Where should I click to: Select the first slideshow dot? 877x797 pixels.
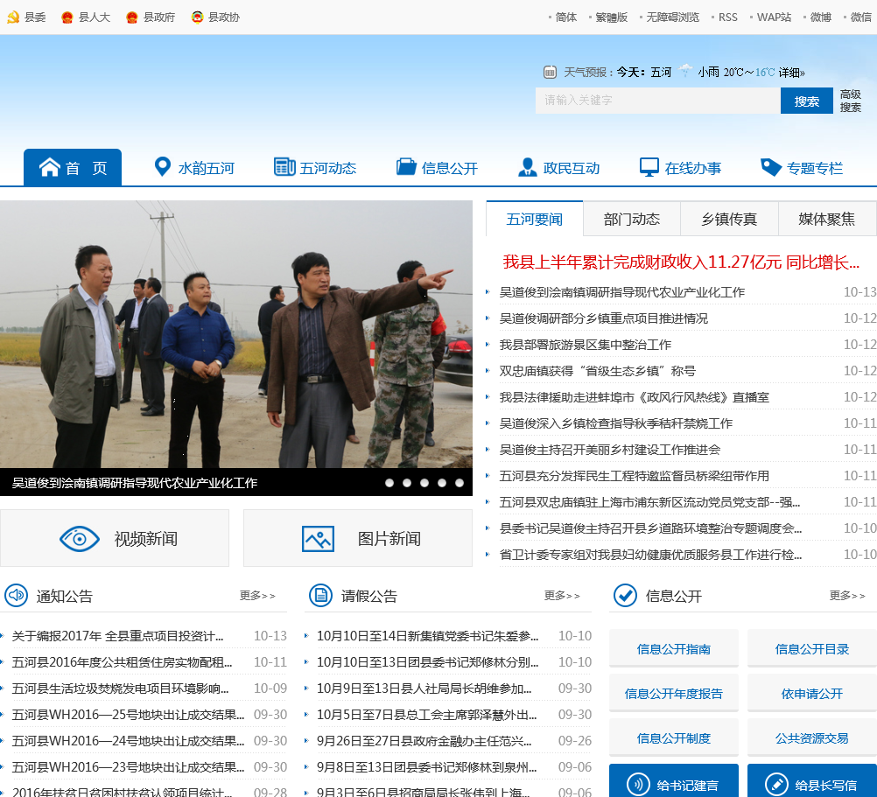point(389,483)
